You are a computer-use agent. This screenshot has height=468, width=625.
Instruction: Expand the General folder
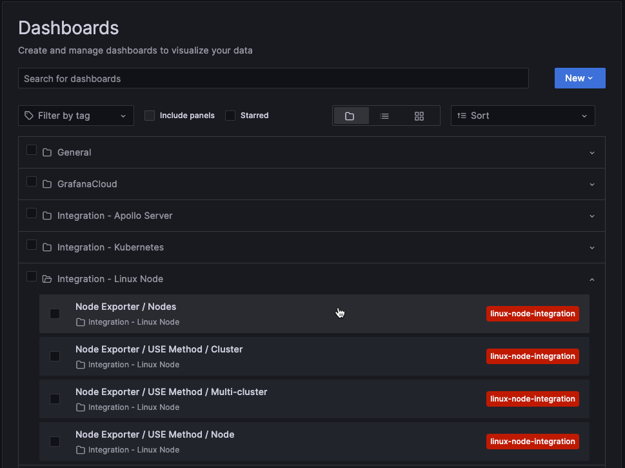591,152
